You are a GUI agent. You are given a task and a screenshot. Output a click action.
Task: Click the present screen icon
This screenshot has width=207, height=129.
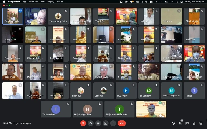tap(106, 123)
